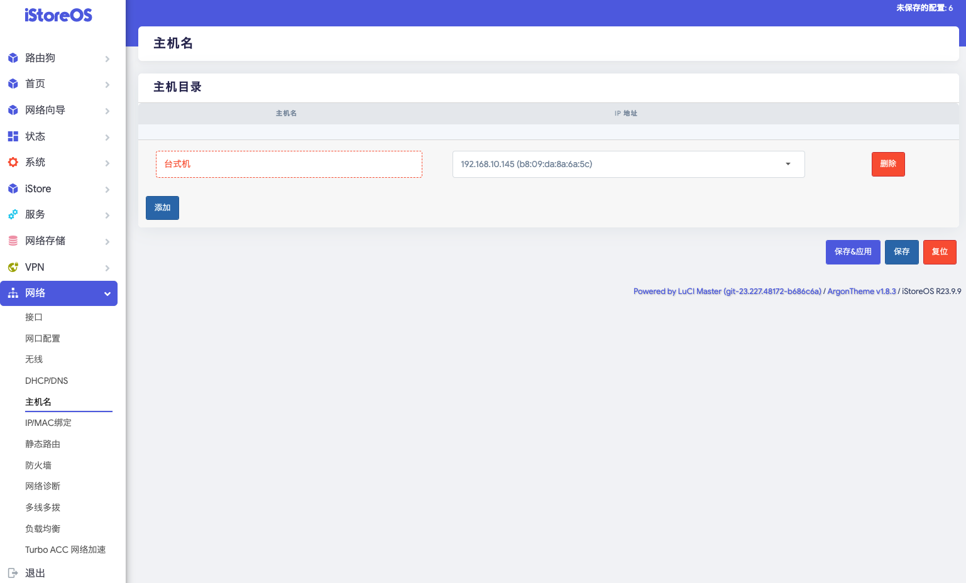Expand the 系统 menu chevron
This screenshot has height=583, width=966.
[107, 162]
